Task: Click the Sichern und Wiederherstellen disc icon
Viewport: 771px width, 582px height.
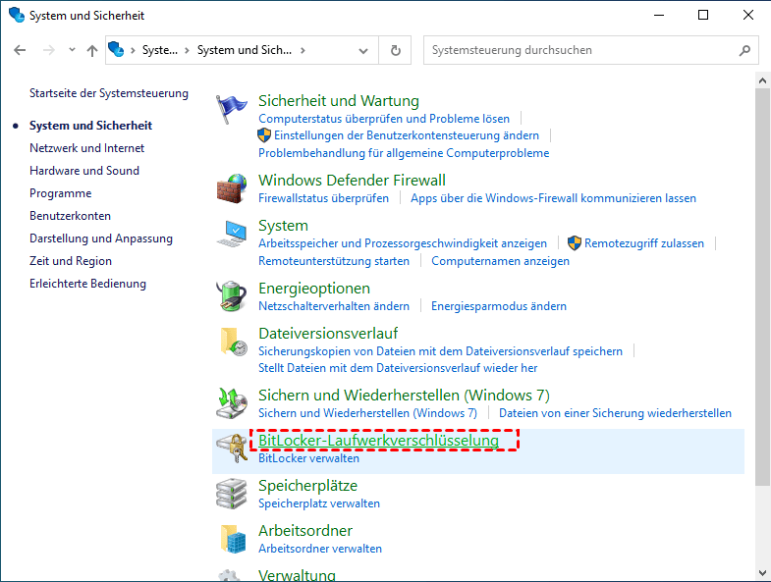Action: point(231,403)
